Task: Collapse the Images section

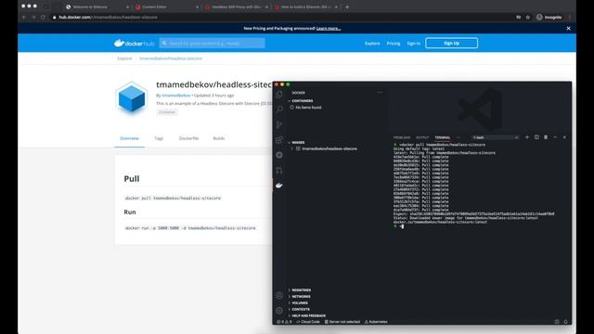Action: [x=298, y=142]
